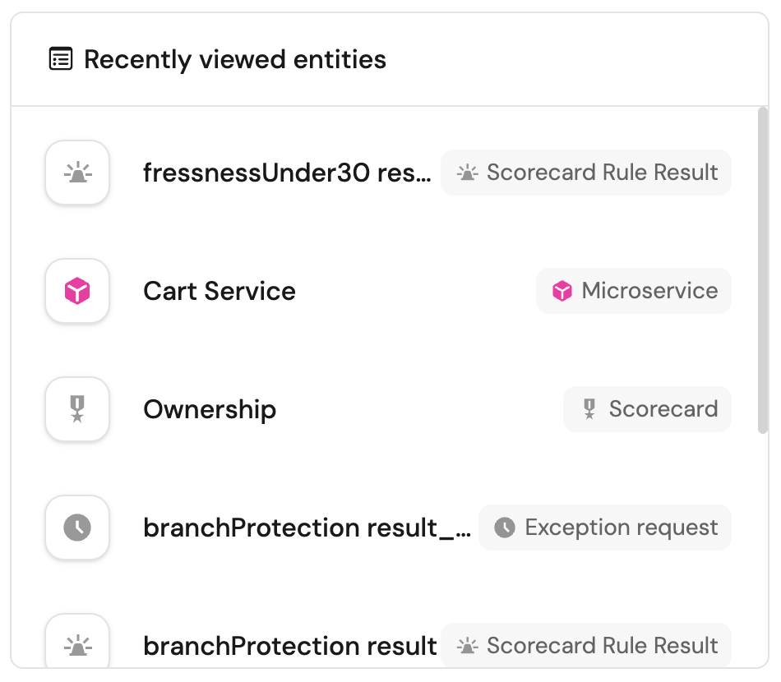The width and height of the screenshot is (781, 682).
Task: Click the siren icon beside fressnessUnder30 result
Action: point(77,173)
